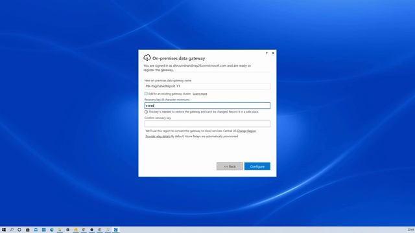Click the Configure button
This screenshot has width=415, height=233.
(x=257, y=166)
